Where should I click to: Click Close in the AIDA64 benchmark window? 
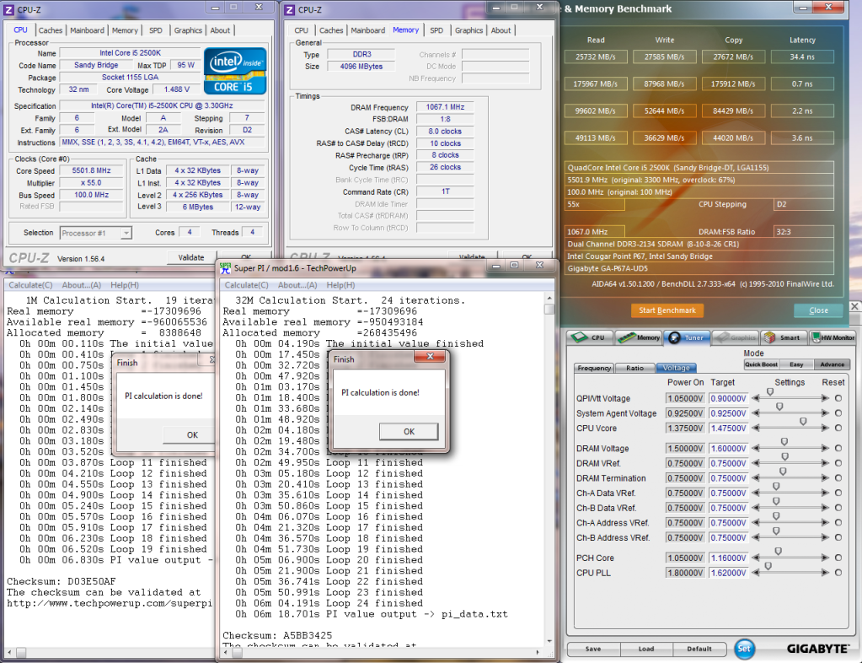[818, 310]
